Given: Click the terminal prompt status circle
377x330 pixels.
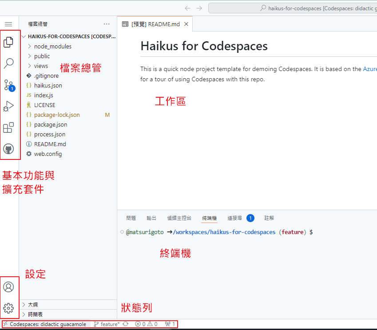Looking at the screenshot, I should click(x=122, y=232).
